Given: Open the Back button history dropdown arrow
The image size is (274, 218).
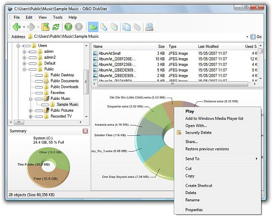Looking at the screenshot, I should click(24, 27).
